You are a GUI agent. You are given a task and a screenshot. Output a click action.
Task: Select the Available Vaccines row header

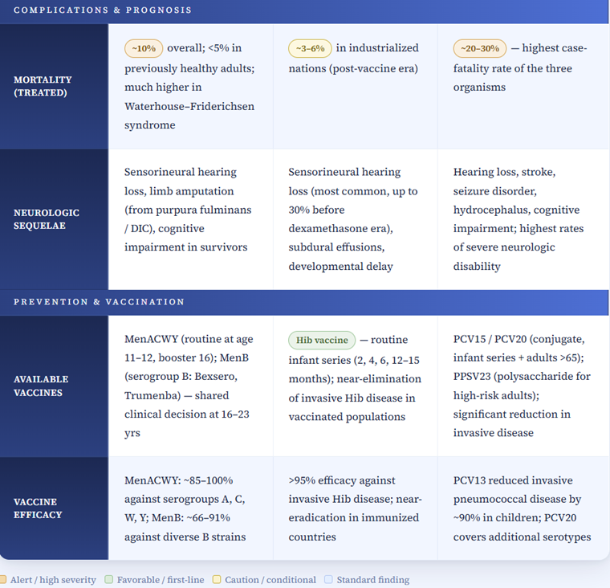pyautogui.click(x=41, y=386)
